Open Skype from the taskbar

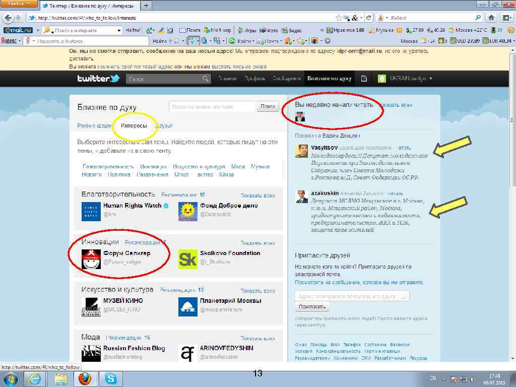pyautogui.click(x=110, y=379)
